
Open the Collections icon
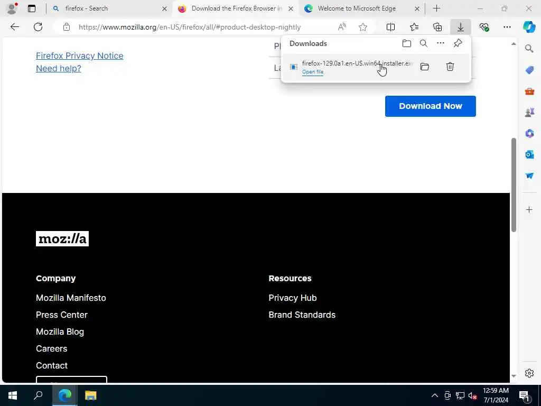[x=437, y=27]
